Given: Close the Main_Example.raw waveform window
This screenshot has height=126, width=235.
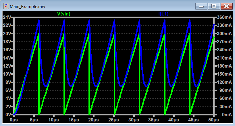Looking at the screenshot, I should tap(227, 6).
